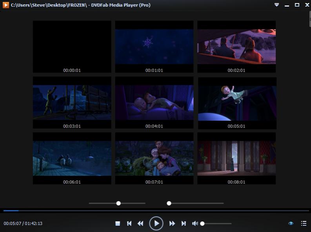The image size is (311, 232).
Task: Select the thumbnail at 00:03:01
Action: point(72,103)
